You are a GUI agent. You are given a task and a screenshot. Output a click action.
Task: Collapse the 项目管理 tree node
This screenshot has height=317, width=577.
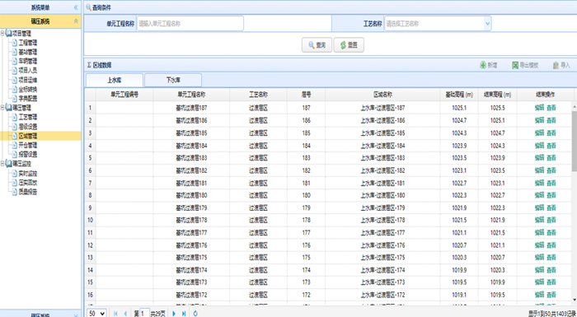[x=2, y=33]
